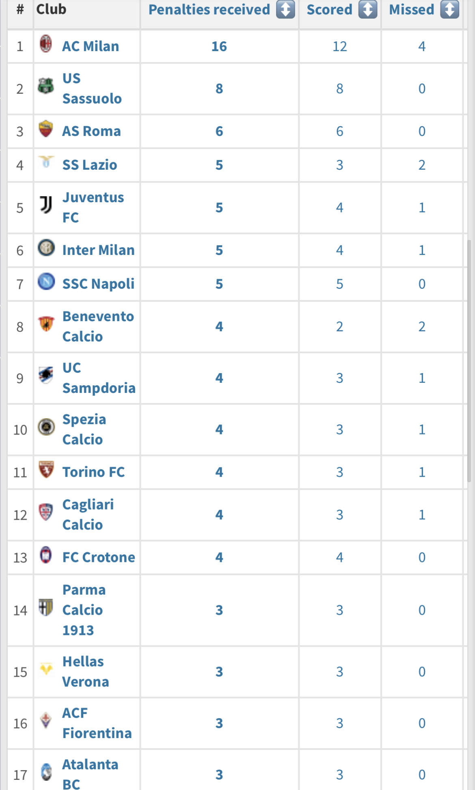Click the Torino FC crest icon
Viewport: 475px width, 790px height.
click(46, 469)
